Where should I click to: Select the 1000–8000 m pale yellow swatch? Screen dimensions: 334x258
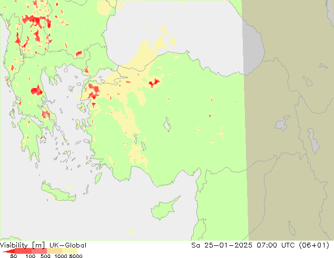pyautogui.click(x=70, y=251)
